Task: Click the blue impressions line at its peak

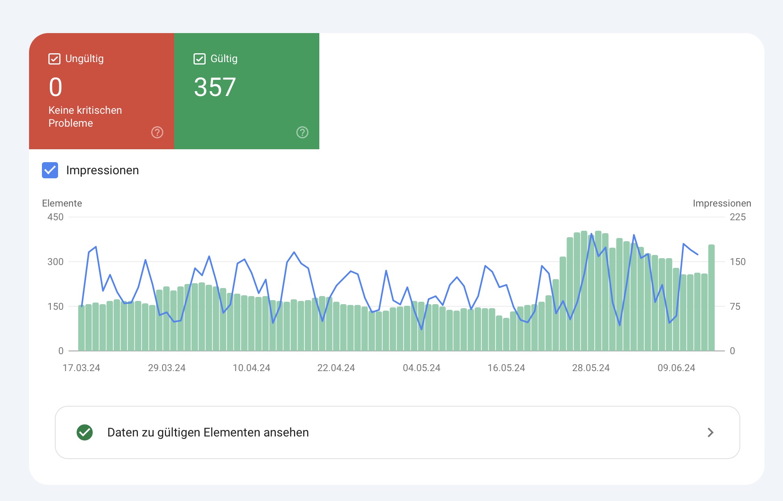Action: (x=592, y=233)
